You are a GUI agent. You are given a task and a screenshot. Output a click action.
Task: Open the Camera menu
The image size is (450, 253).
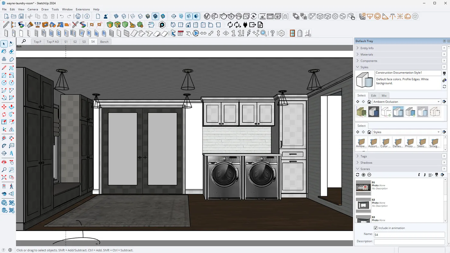pyautogui.click(x=32, y=9)
